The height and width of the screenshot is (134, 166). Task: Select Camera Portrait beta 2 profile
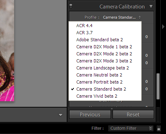click(x=105, y=82)
